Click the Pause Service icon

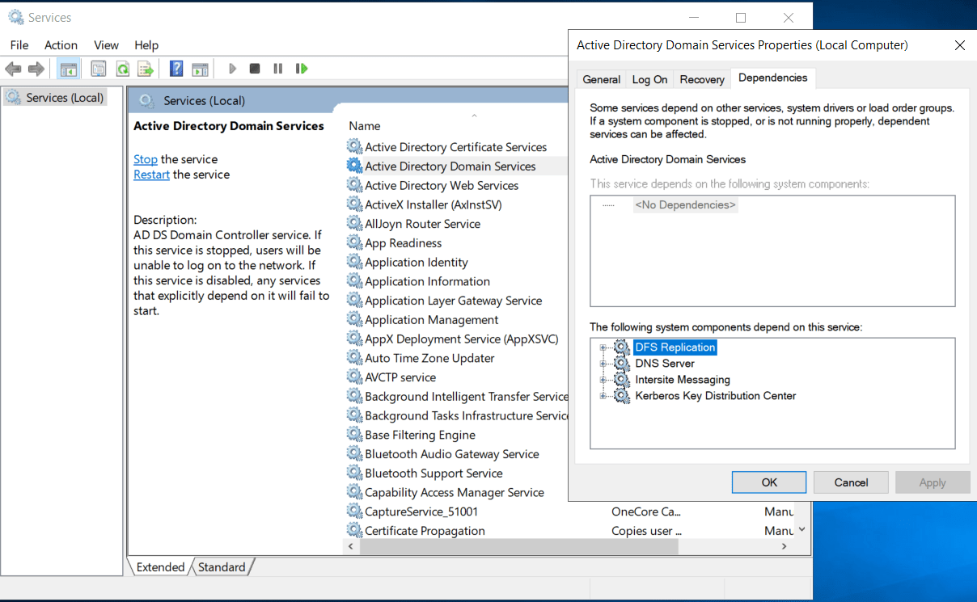[x=277, y=68]
